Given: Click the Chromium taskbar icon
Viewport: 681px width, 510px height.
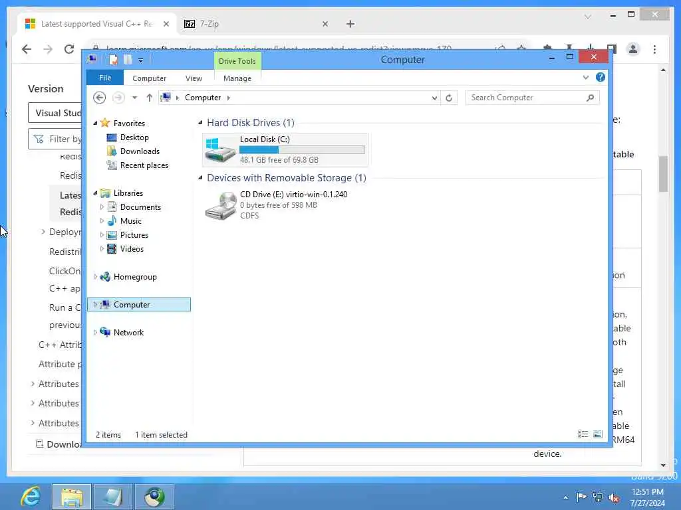Looking at the screenshot, I should click(154, 497).
